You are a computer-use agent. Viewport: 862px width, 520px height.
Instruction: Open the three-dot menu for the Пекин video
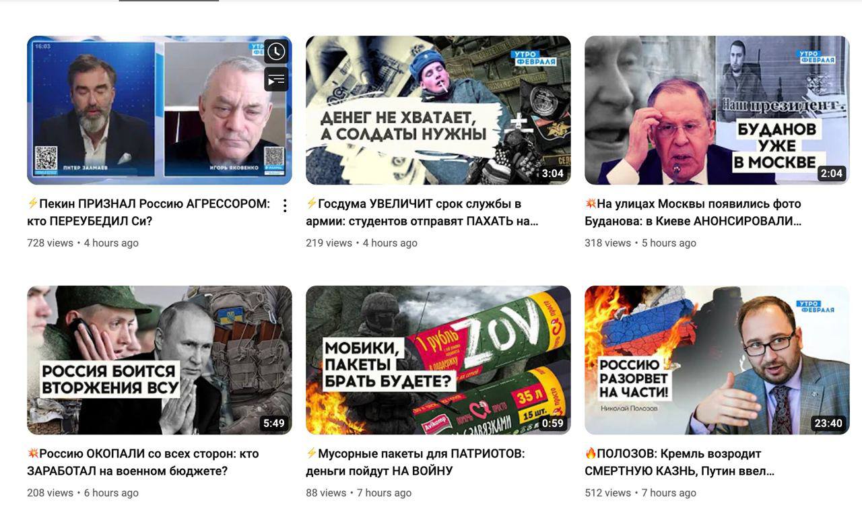click(285, 205)
